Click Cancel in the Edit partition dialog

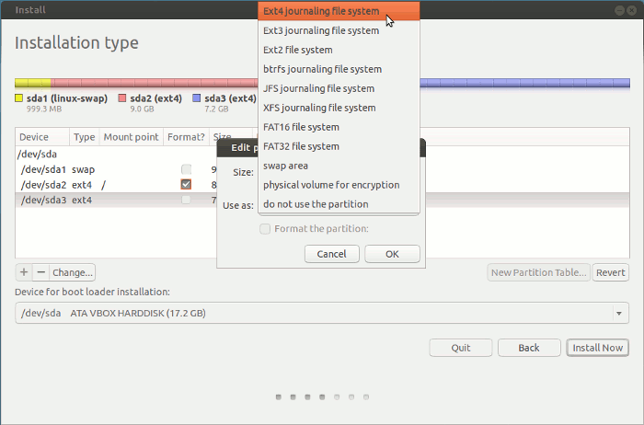pyautogui.click(x=331, y=254)
